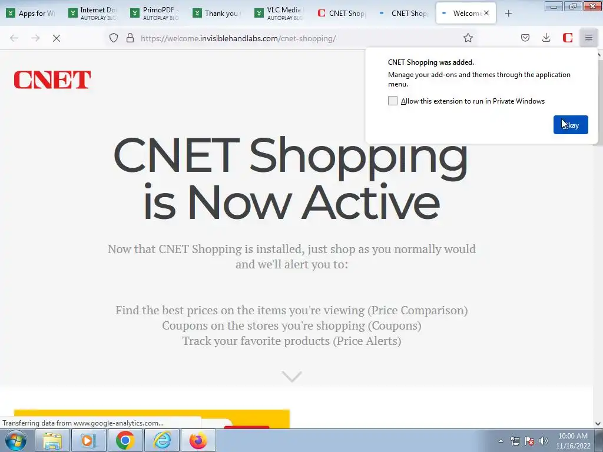Switch to the Internet Download tab
The image size is (603, 452).
(94, 13)
